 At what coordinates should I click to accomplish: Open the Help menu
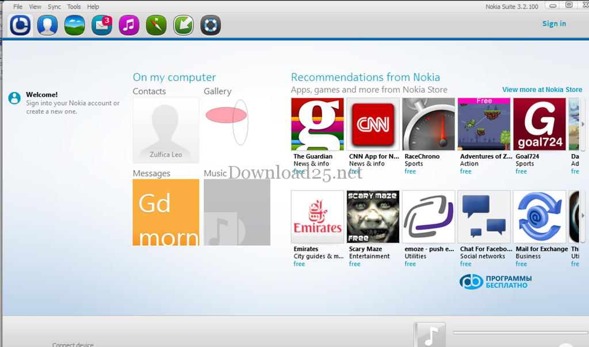(x=93, y=6)
